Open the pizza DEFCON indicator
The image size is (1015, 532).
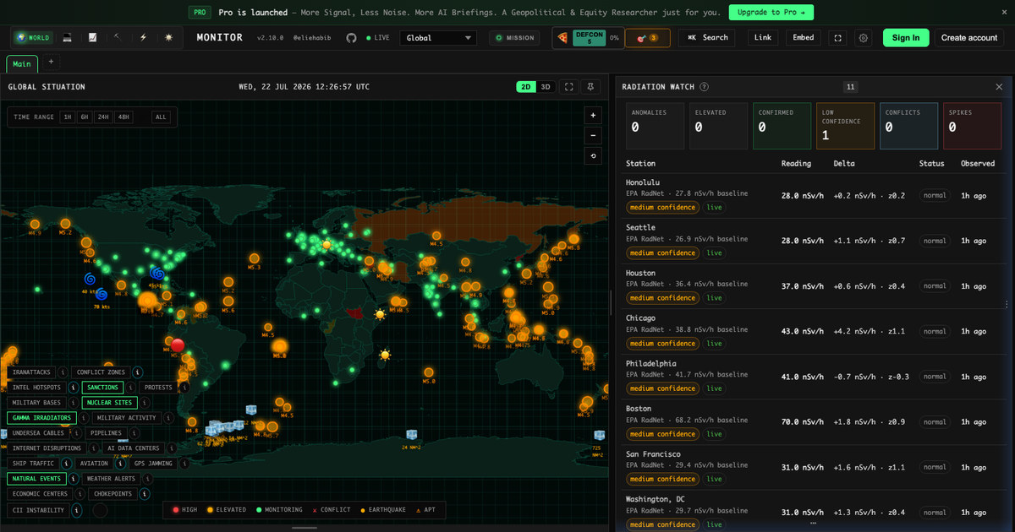[588, 38]
